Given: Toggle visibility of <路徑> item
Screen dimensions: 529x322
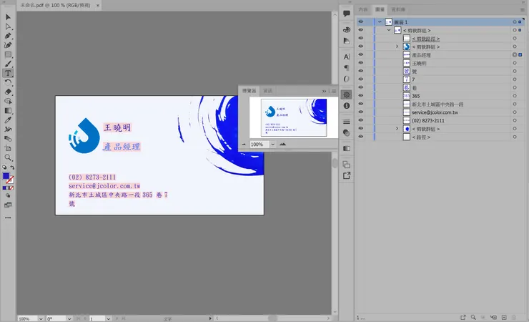Looking at the screenshot, I should pos(361,137).
